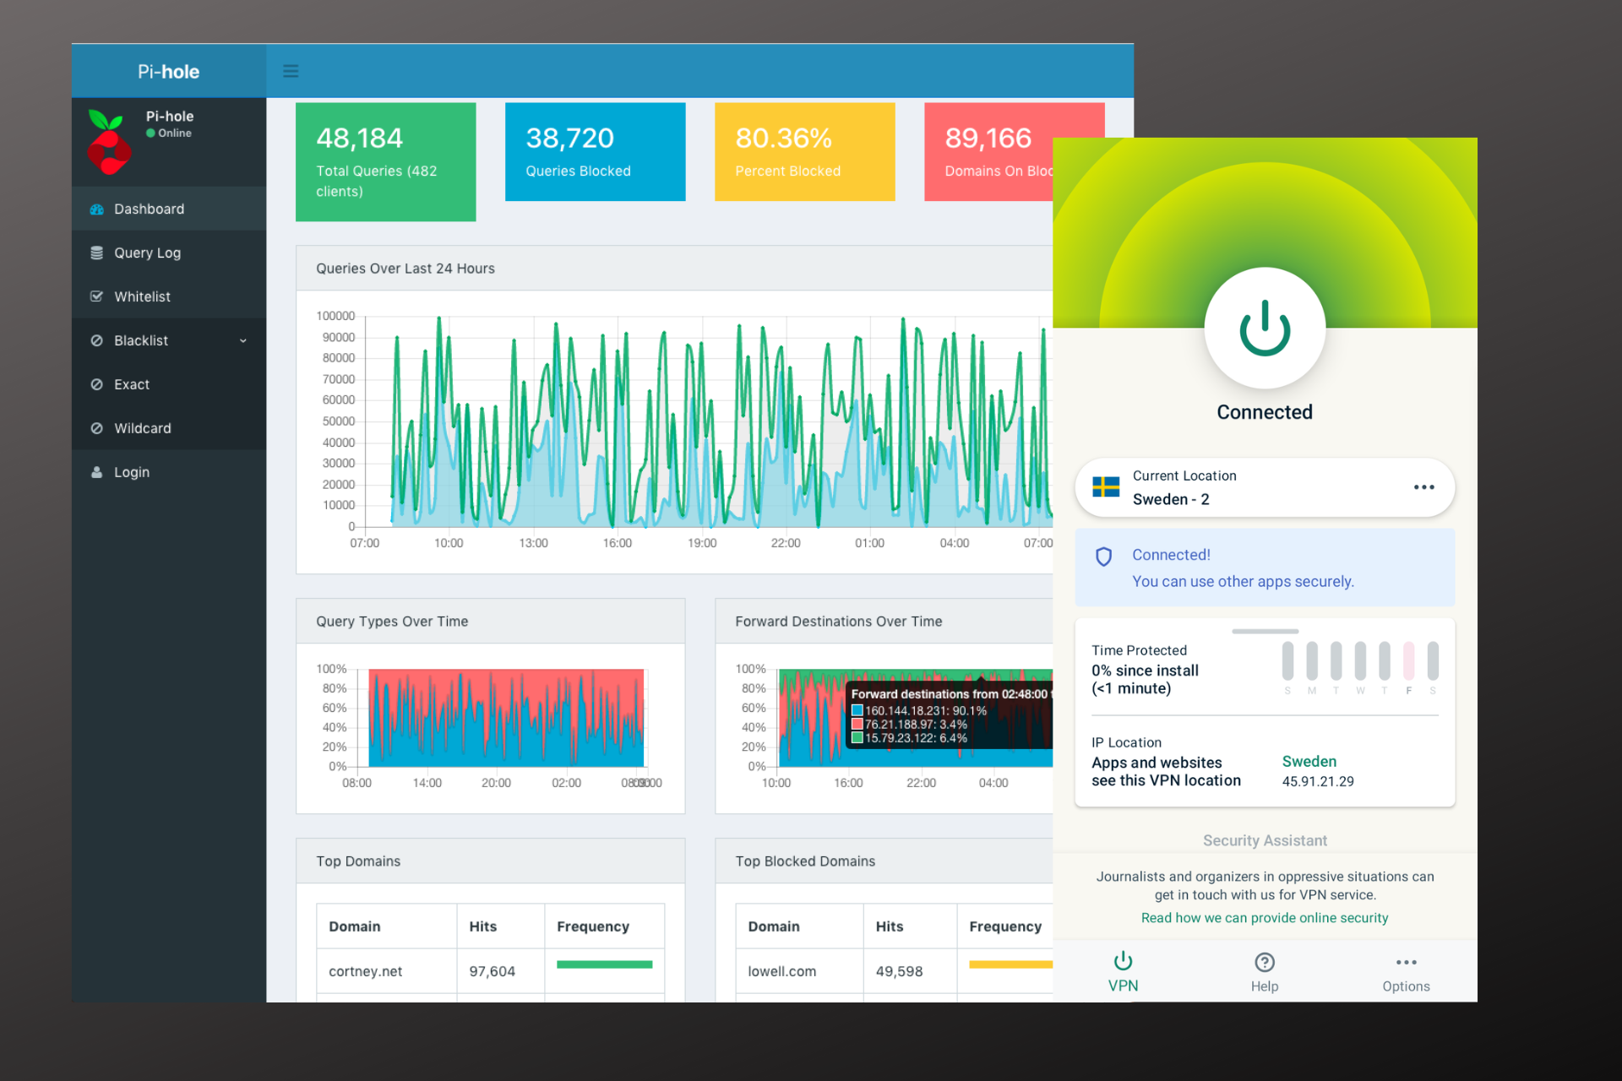1622x1081 pixels.
Task: Select the Current Location Sweden - 2 card
Action: click(1265, 488)
